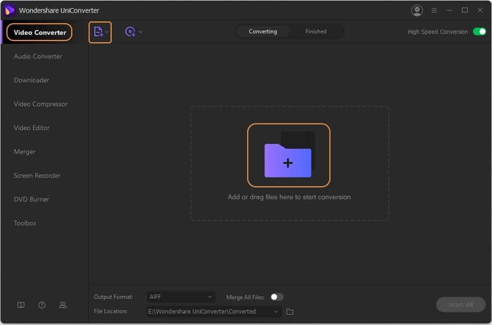
Task: Go to the Downloader section
Action: (31, 80)
